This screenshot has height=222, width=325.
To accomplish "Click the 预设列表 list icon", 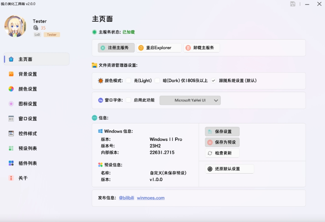I will coord(11,148).
